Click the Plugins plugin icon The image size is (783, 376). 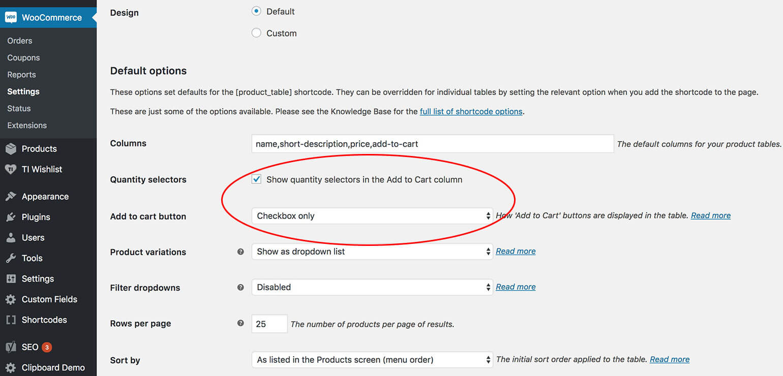point(11,217)
